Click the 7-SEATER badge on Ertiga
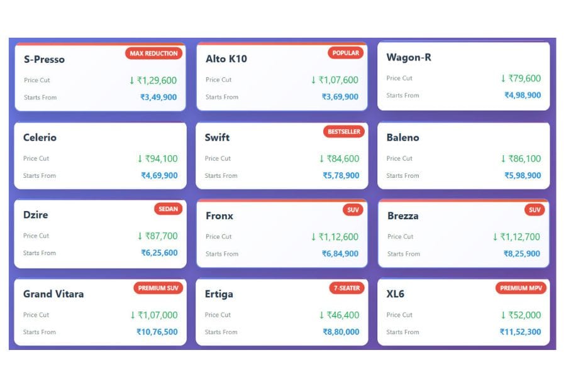 coord(347,288)
